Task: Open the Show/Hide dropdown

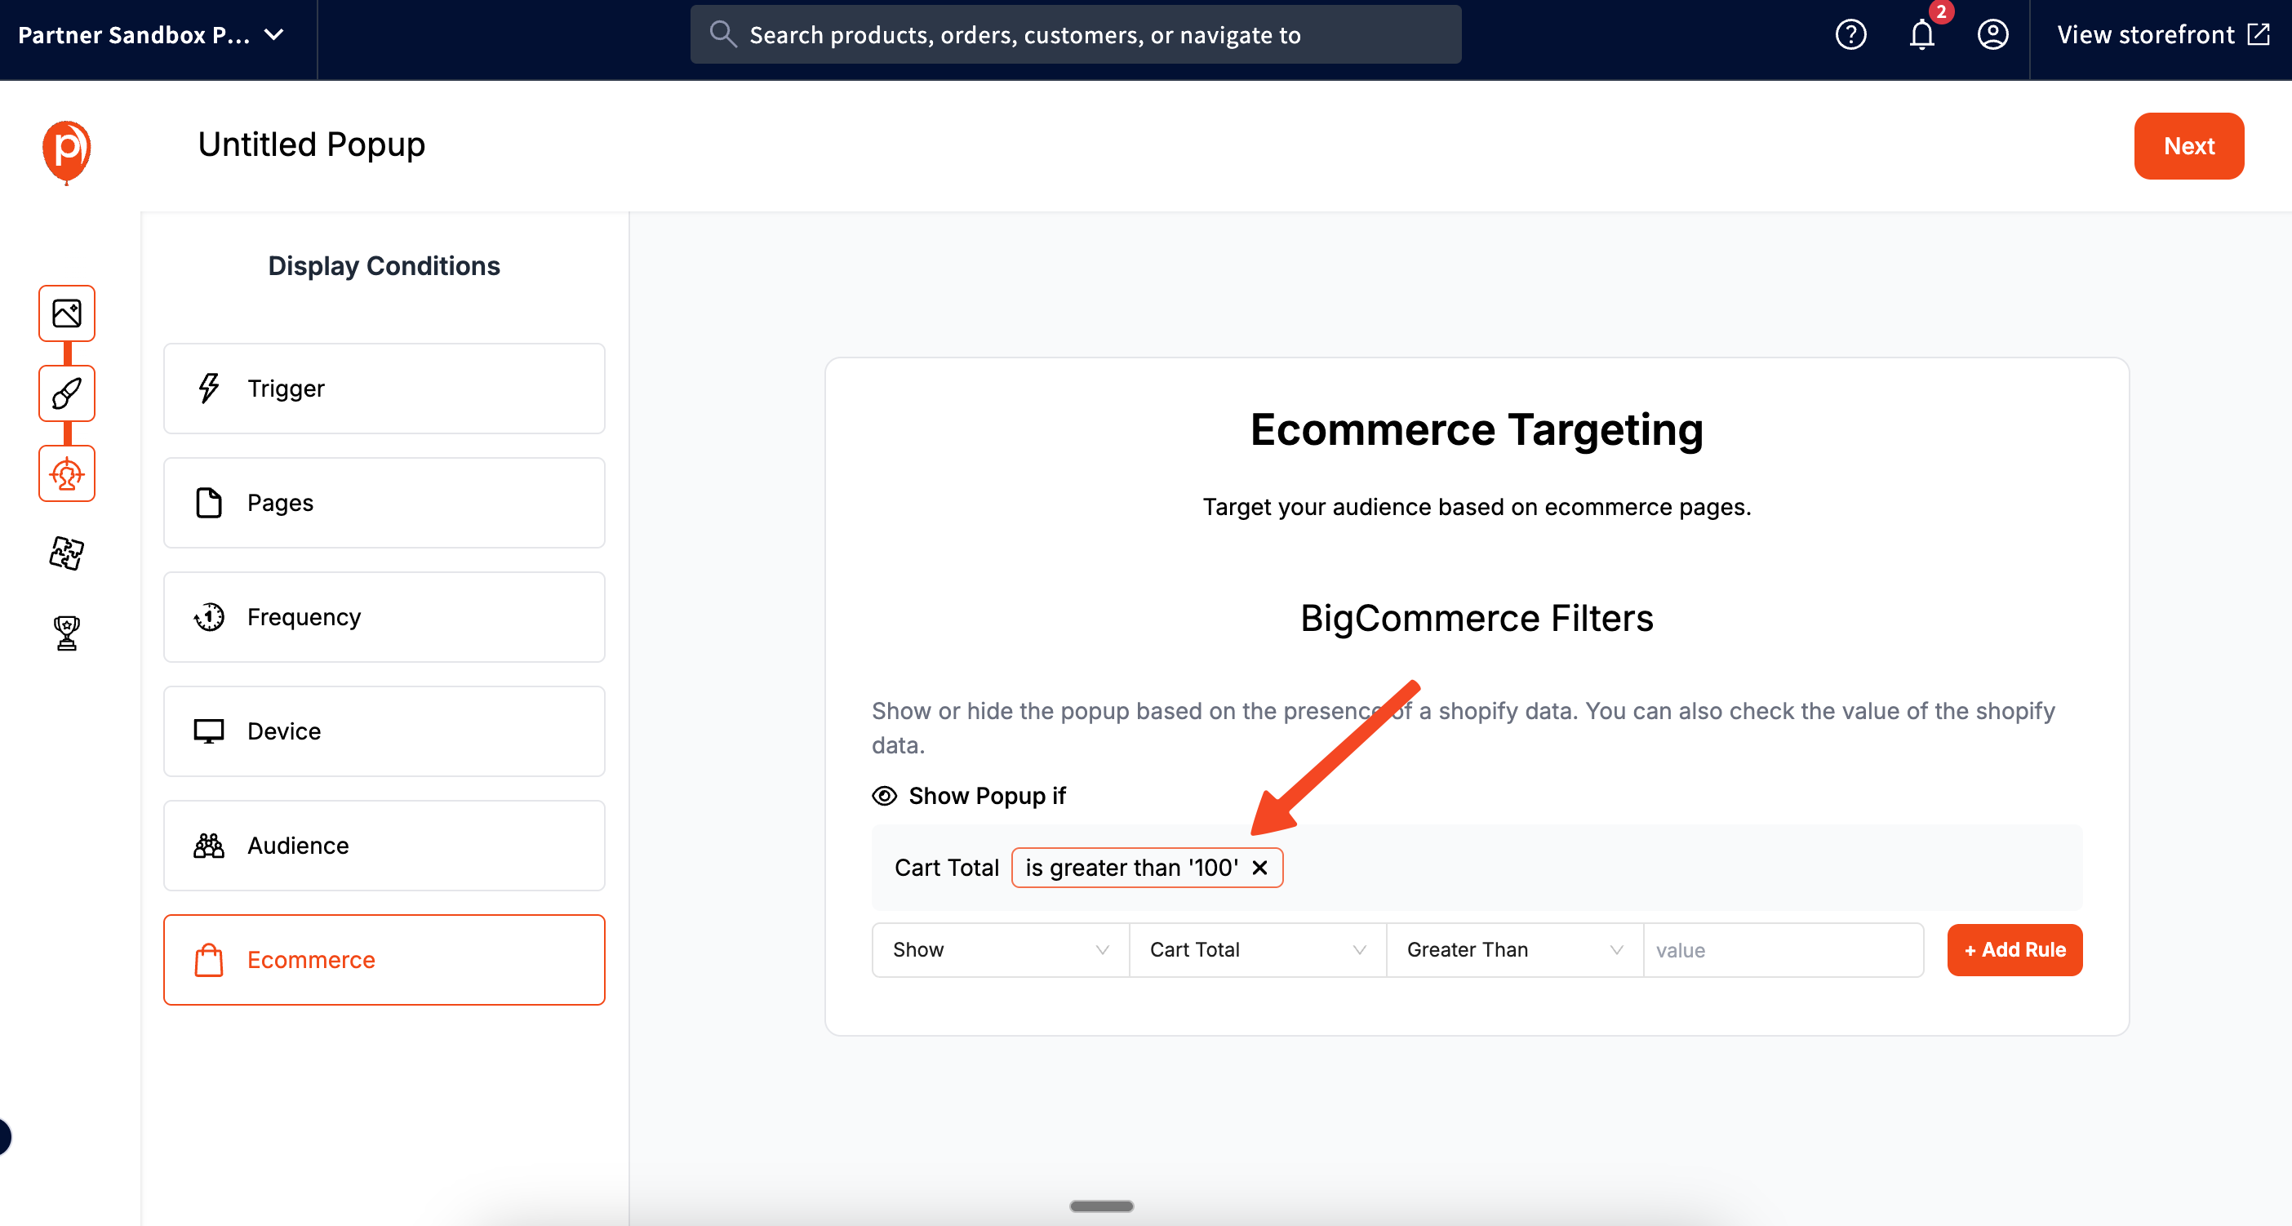Action: [x=998, y=949]
